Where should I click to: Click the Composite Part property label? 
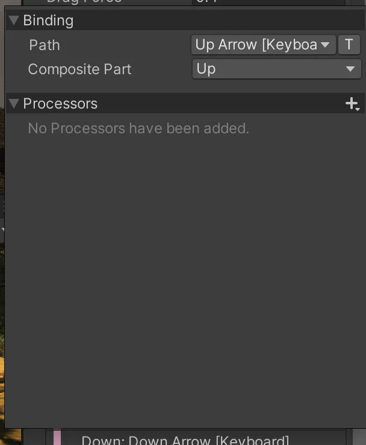pos(79,69)
